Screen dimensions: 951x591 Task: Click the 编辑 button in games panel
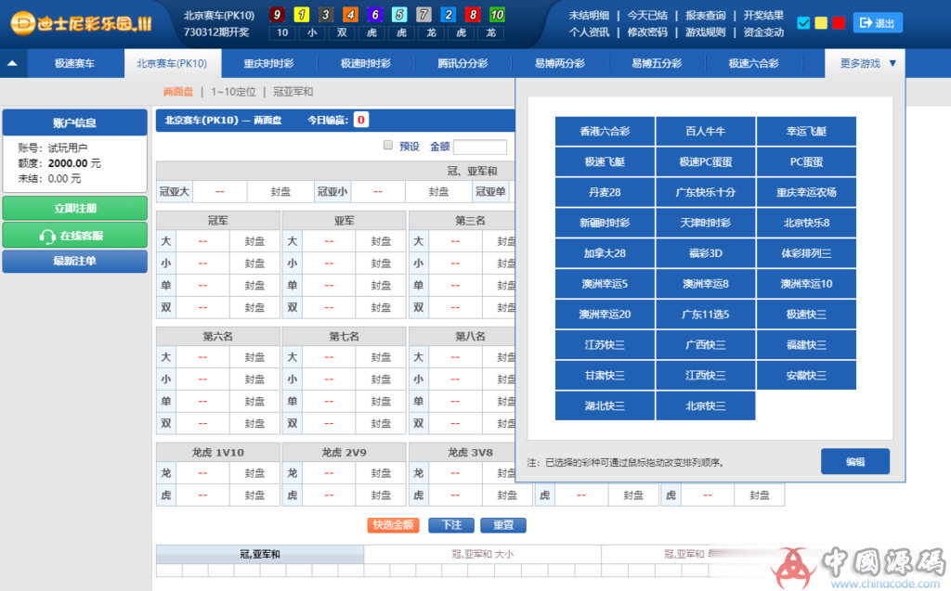click(855, 462)
